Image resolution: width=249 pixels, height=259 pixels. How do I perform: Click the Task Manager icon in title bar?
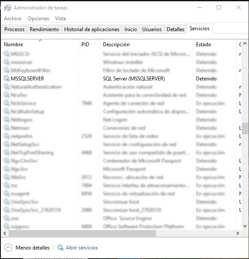click(x=8, y=8)
